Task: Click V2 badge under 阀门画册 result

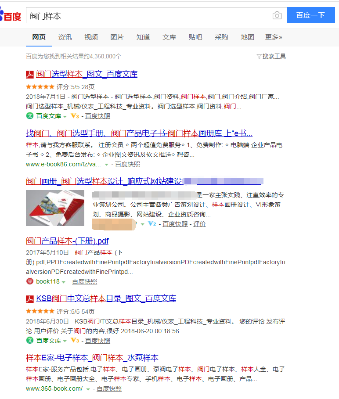Action: [152, 224]
